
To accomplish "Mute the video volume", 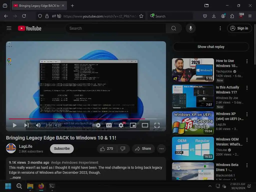I will 38,125.
